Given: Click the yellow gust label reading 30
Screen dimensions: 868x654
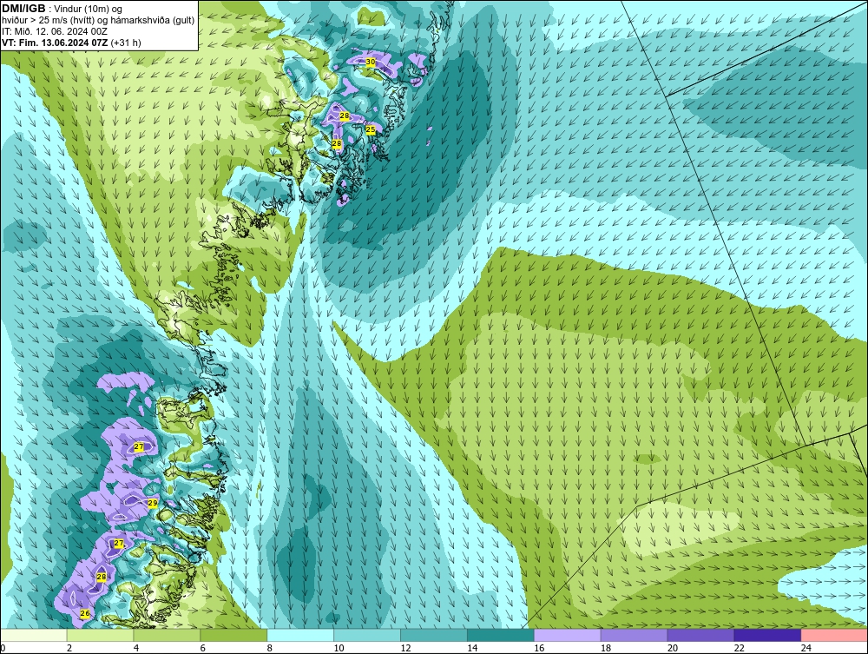Looking at the screenshot, I should click(371, 62).
